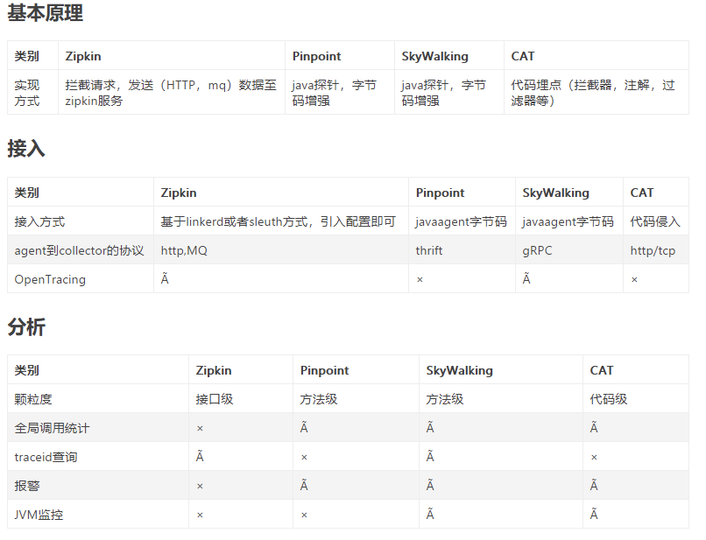Select the cell starting with 拦截请求，发送
This screenshot has height=540, width=706.
click(x=171, y=92)
